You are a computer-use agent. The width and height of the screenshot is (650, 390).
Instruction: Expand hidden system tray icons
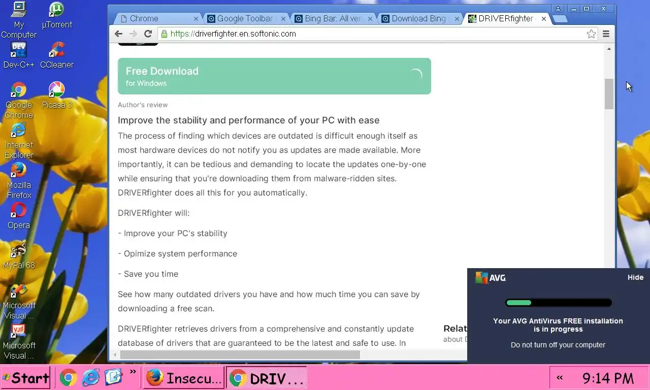click(560, 377)
